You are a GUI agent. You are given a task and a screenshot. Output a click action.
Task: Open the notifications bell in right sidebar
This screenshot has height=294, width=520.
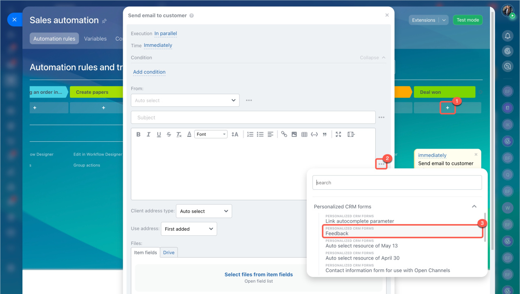(x=507, y=36)
